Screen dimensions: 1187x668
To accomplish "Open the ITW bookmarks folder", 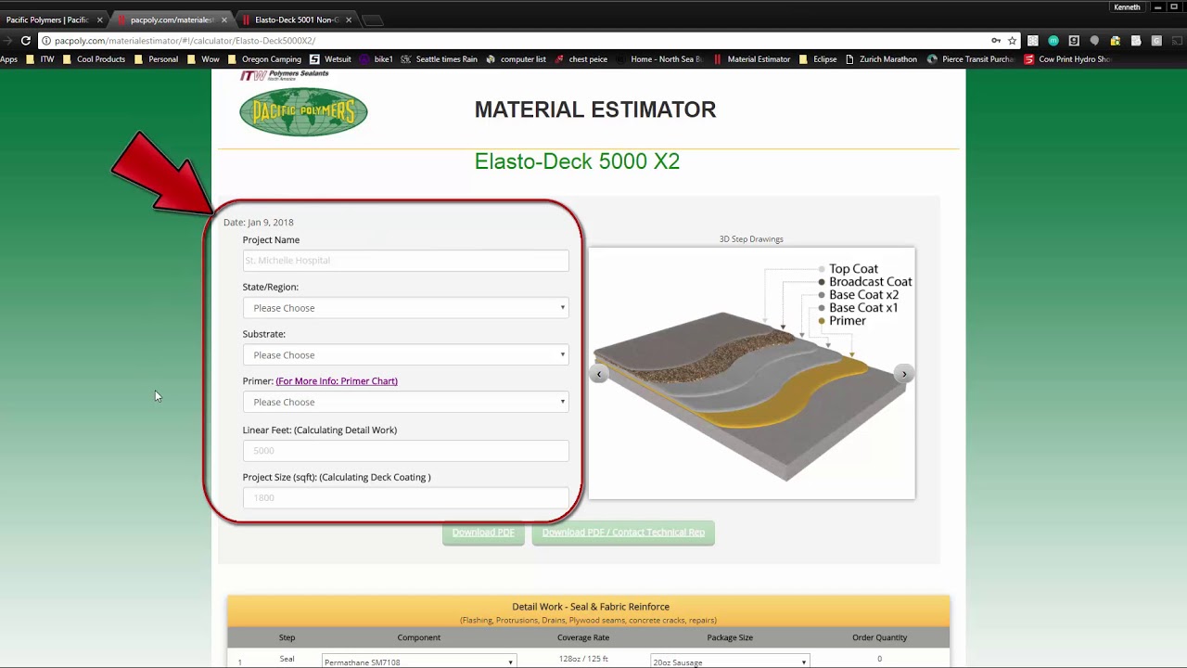I will point(40,59).
